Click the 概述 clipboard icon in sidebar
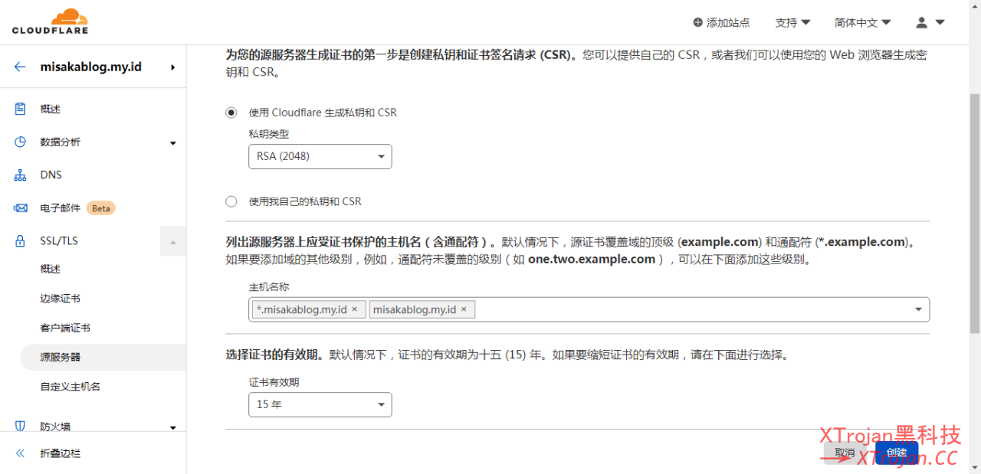This screenshot has width=981, height=474. (x=21, y=109)
